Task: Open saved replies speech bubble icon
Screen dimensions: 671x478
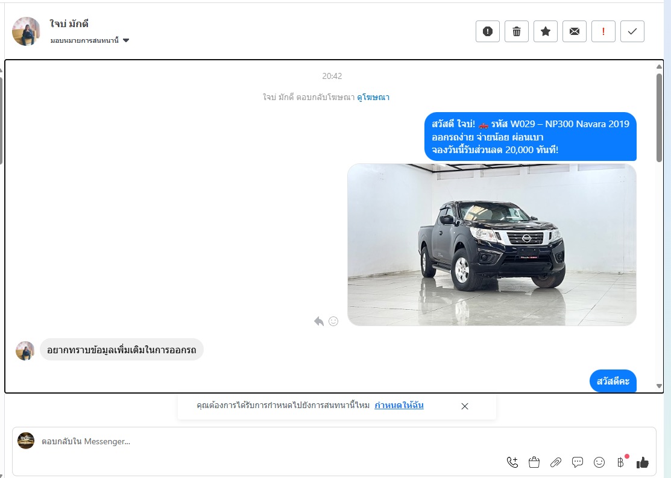Action: pyautogui.click(x=578, y=462)
